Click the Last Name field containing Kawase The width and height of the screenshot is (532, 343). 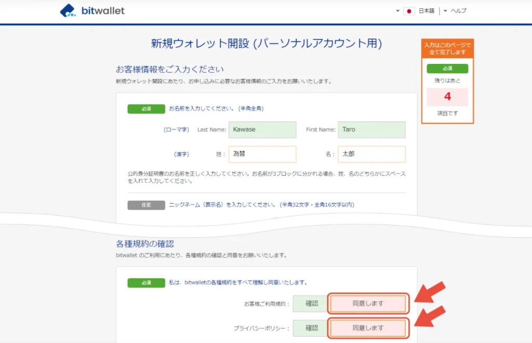pos(262,130)
